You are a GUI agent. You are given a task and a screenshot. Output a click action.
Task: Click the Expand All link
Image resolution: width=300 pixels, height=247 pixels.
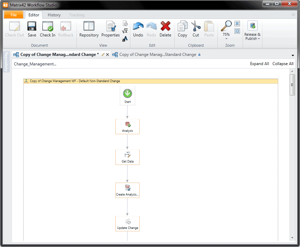point(259,64)
